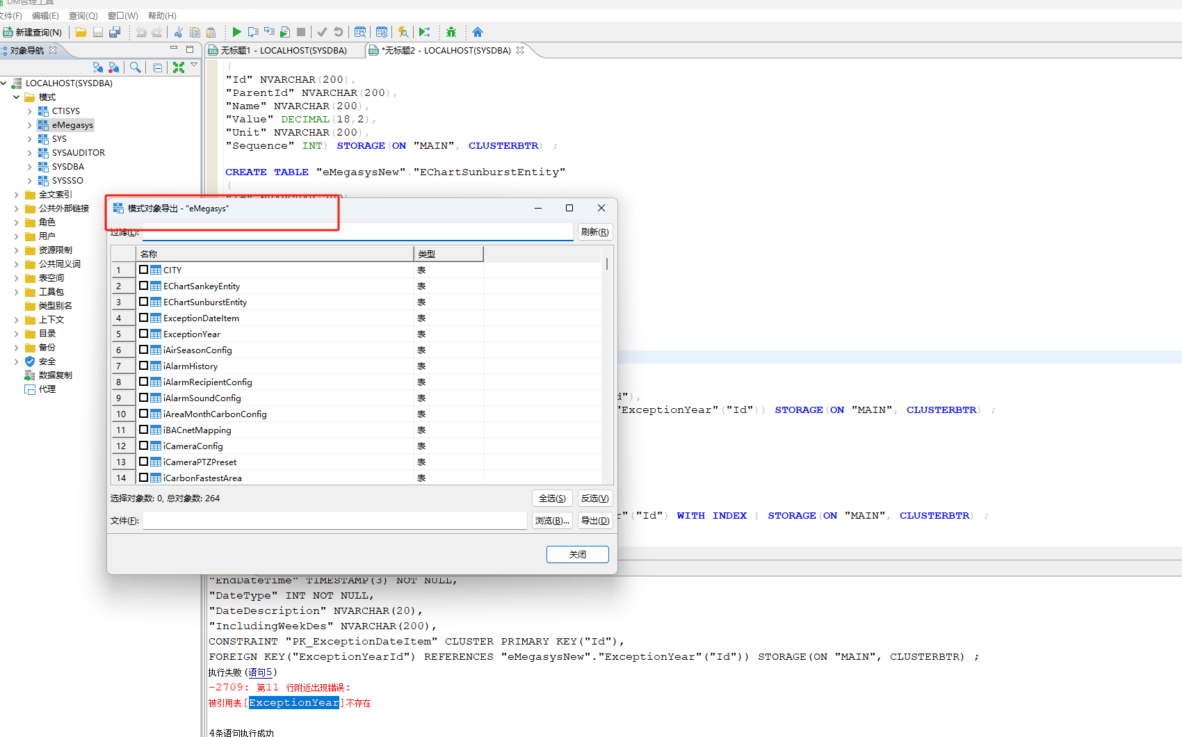Open the 查询(Q) menu
This screenshot has width=1182, height=737.
[83, 15]
